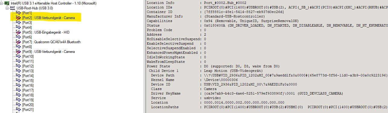Collapse the Intel USB 3.1 Host Controller node
This screenshot has width=388, height=113.
(2, 3)
